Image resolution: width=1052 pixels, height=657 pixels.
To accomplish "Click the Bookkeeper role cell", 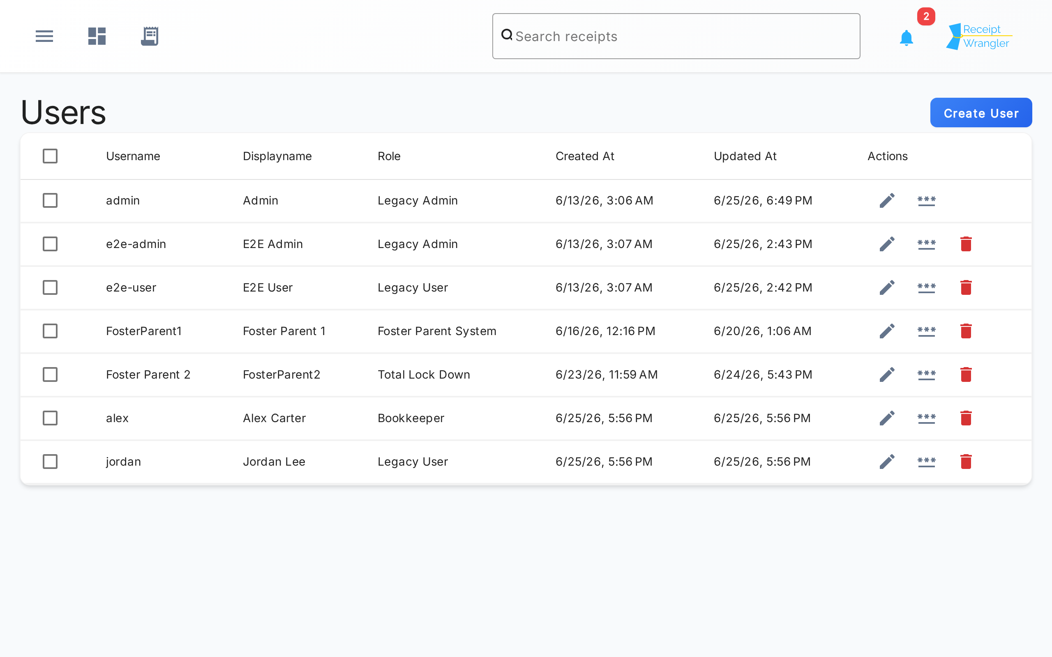I will [x=411, y=418].
